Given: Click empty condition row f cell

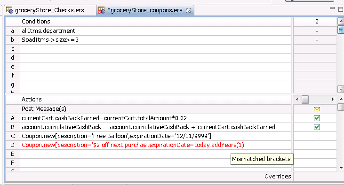Looking at the screenshot, I should [x=156, y=76].
